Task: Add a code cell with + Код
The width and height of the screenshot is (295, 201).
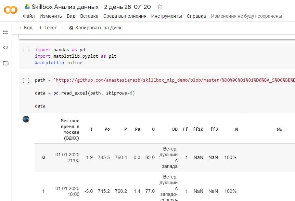Action: pyautogui.click(x=25, y=28)
